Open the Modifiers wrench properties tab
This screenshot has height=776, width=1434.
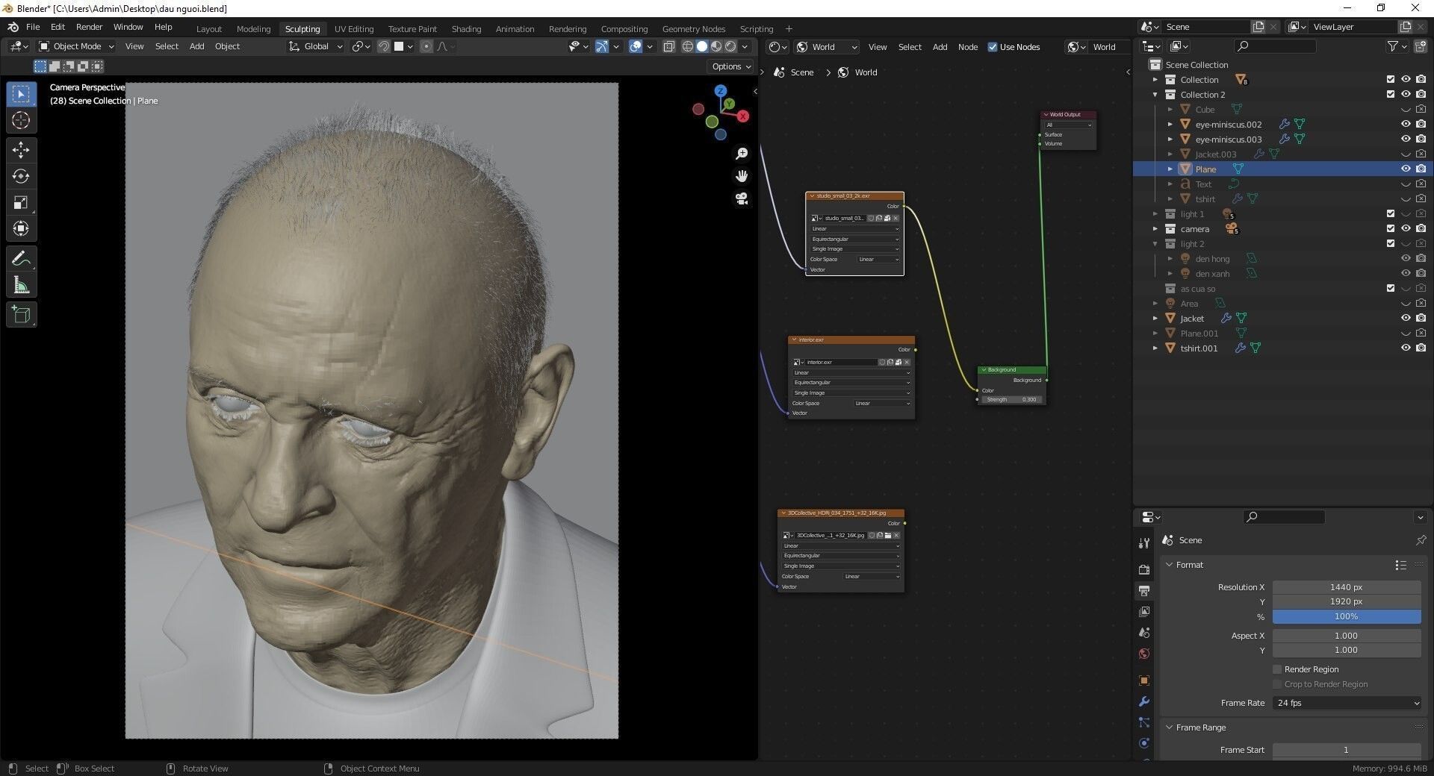click(1144, 701)
